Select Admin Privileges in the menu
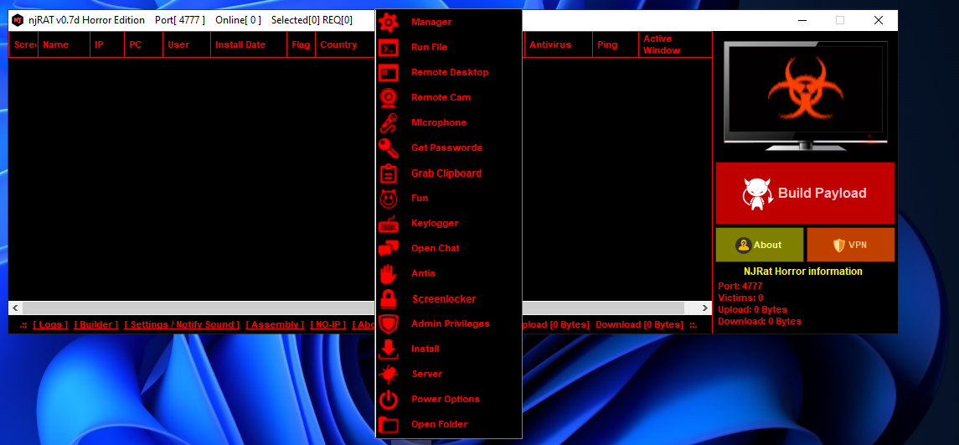Viewport: 959px width, 445px height. (449, 323)
